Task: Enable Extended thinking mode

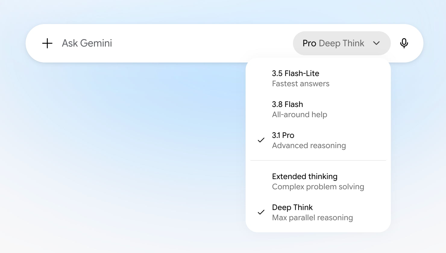Action: [318, 181]
